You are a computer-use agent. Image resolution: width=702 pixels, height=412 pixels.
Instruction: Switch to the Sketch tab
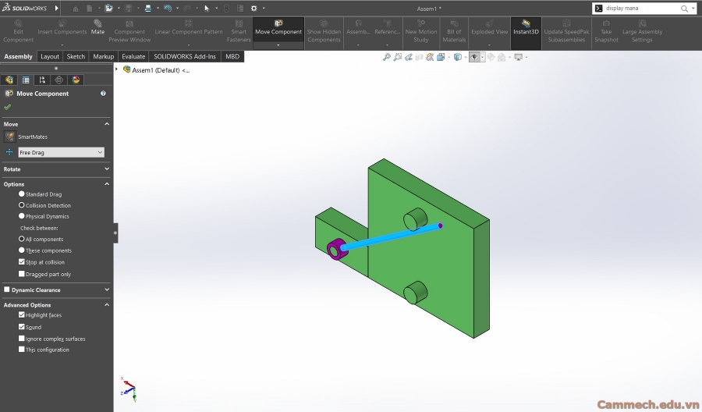[x=76, y=56]
